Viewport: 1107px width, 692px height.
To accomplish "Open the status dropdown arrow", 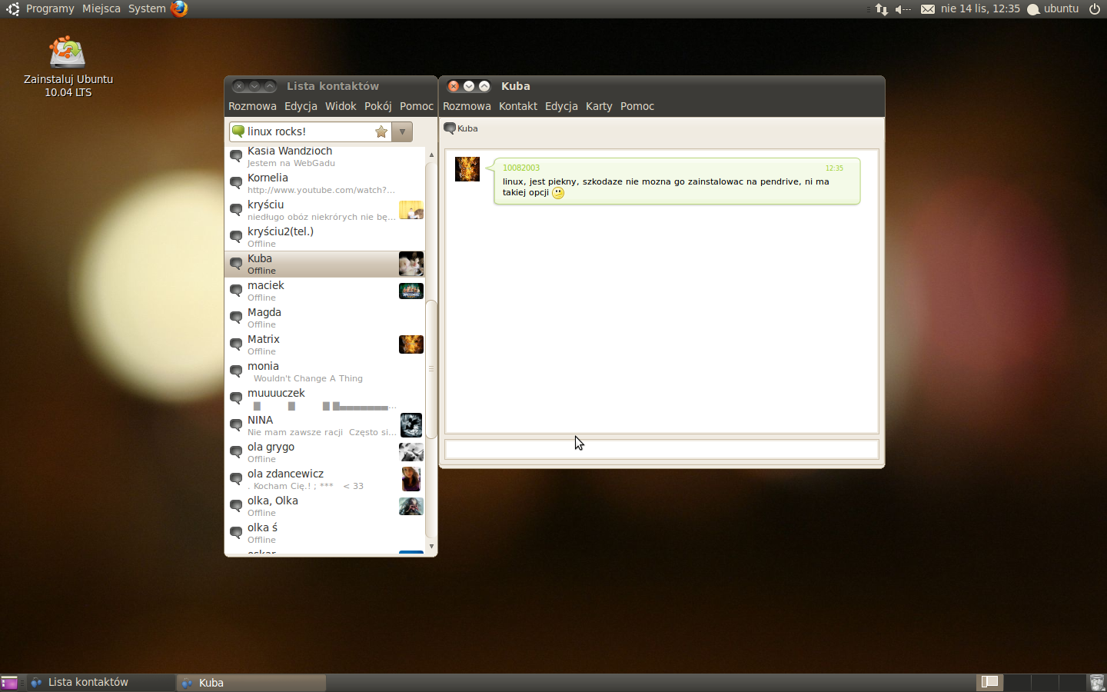I will coord(402,131).
